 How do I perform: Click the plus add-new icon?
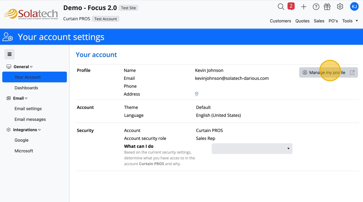tap(304, 7)
